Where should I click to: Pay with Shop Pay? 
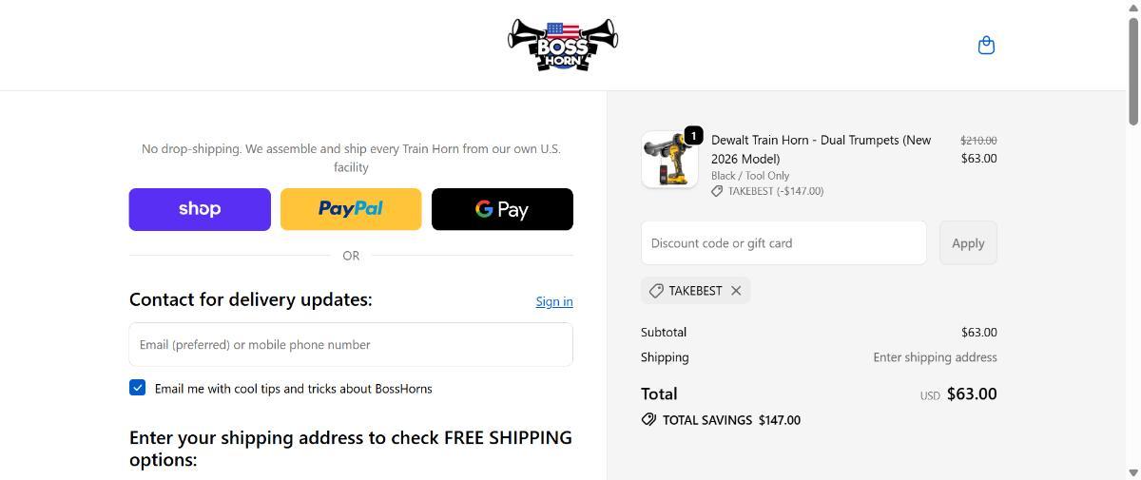point(200,209)
